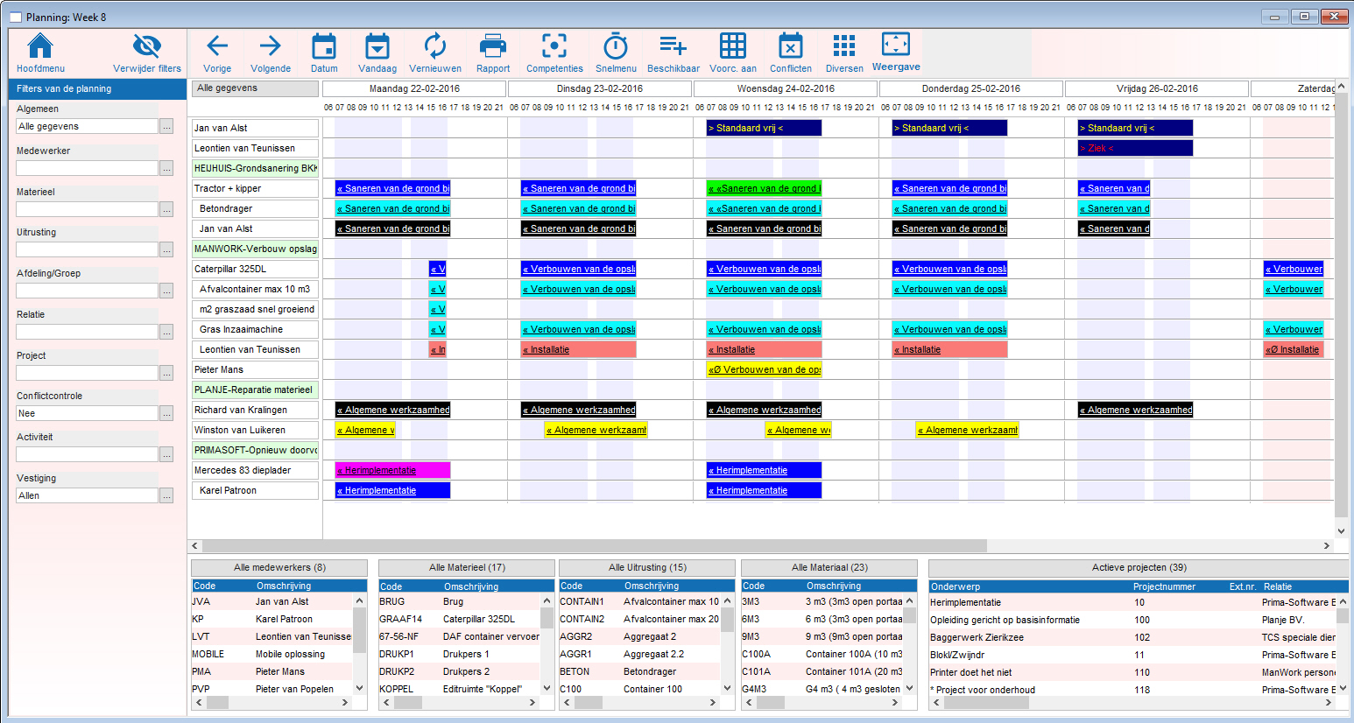
Task: Open Actieve projecten (39) panel header
Action: [x=1139, y=567]
